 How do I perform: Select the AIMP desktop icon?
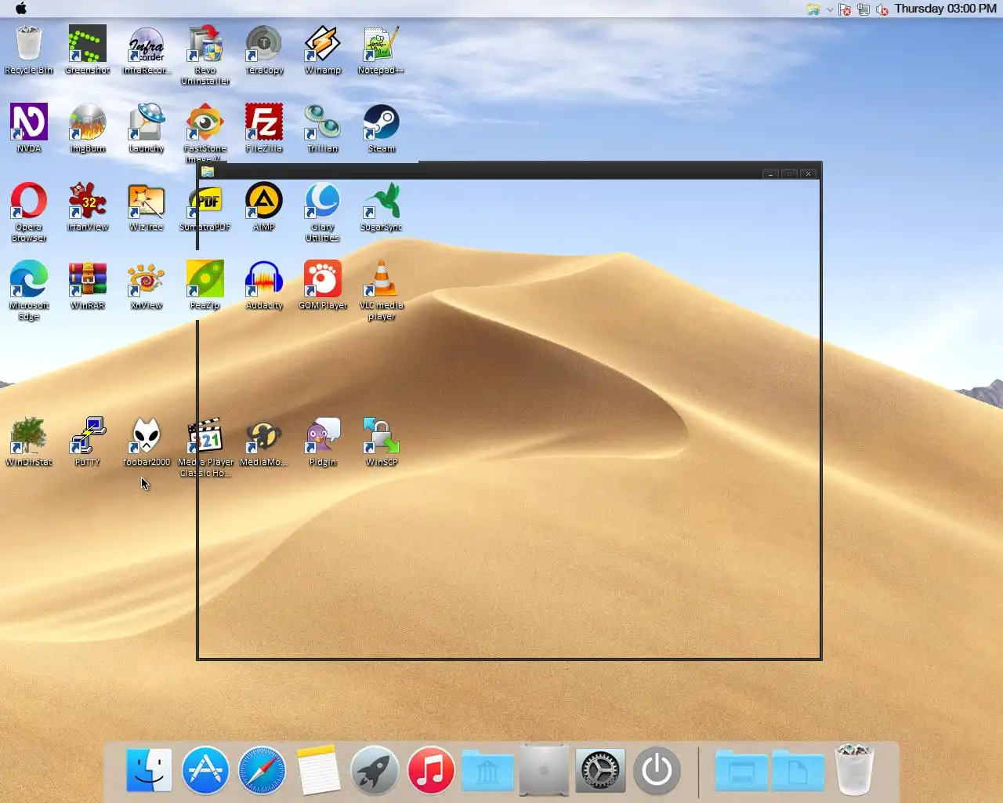pos(264,207)
